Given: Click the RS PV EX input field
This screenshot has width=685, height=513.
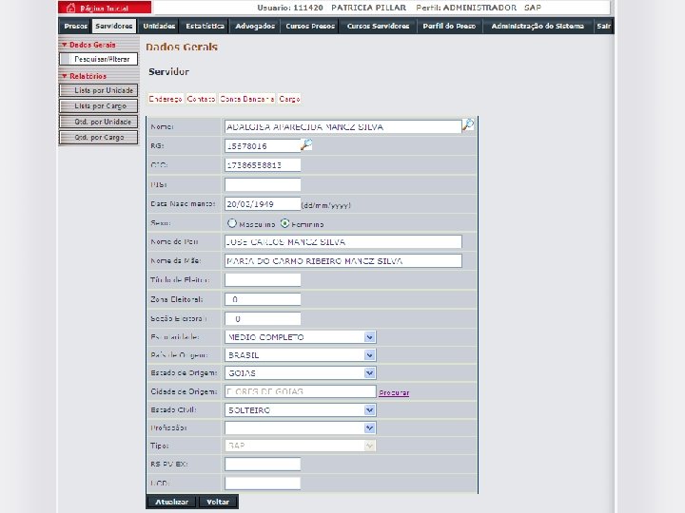Looking at the screenshot, I should (263, 464).
